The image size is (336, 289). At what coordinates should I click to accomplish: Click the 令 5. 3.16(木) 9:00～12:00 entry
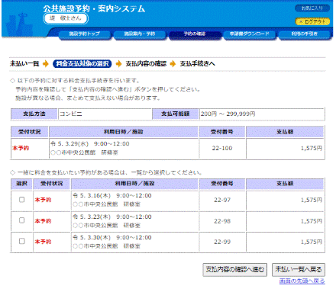pos(112,195)
